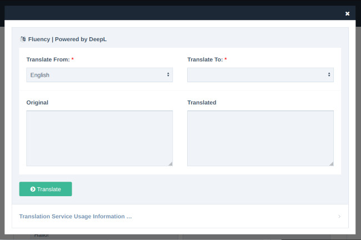Viewport: 361px width, 240px height.
Task: Focus the Translated text area
Action: (260, 138)
